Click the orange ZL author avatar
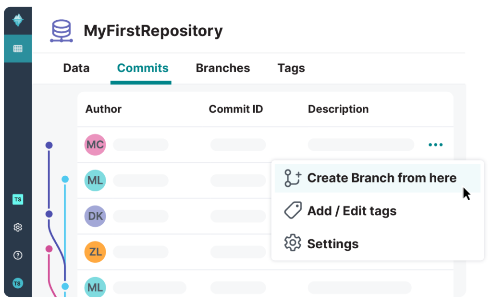 click(95, 252)
